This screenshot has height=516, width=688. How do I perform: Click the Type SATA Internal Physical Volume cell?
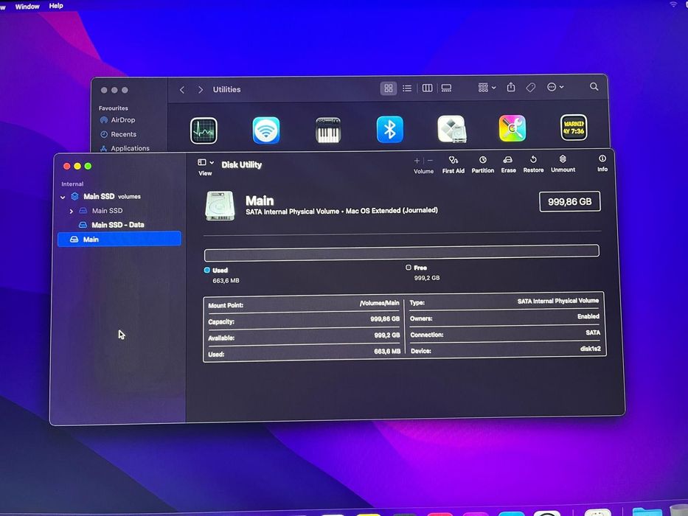coord(557,301)
